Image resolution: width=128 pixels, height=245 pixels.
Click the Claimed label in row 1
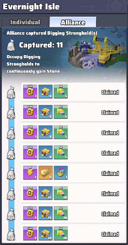[x=110, y=92]
